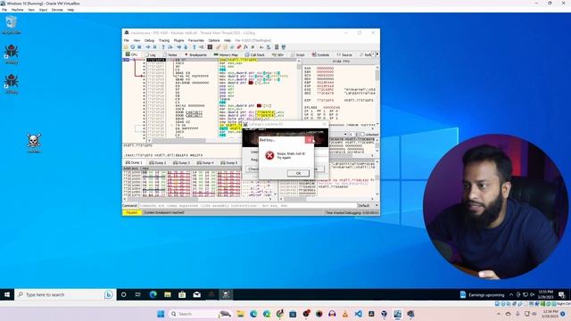Click OK in the Bad boy dialog
The width and height of the screenshot is (571, 321).
point(298,173)
